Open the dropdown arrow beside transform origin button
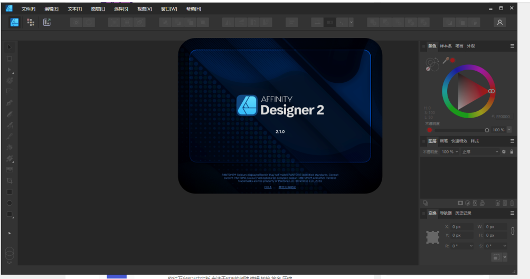Image resolution: width=530 pixels, height=279 pixels. [x=505, y=257]
